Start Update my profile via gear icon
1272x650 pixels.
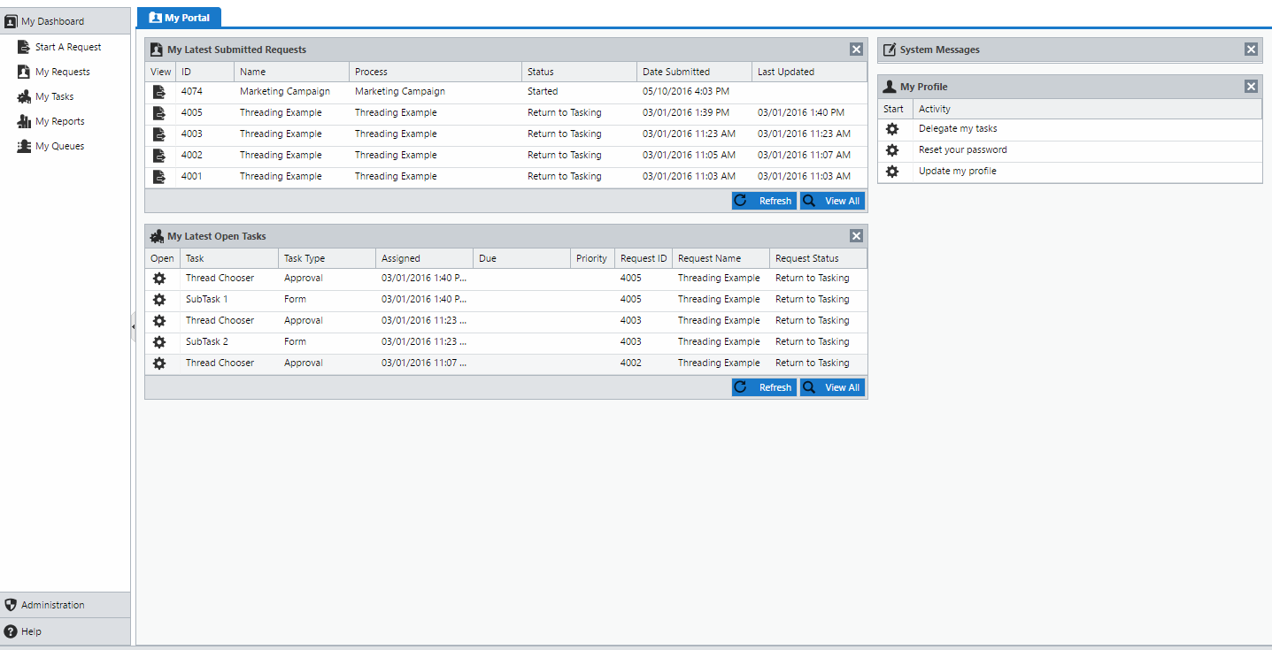(x=892, y=172)
